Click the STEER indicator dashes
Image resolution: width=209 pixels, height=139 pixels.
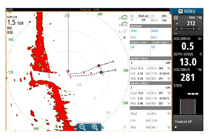click(x=193, y=94)
